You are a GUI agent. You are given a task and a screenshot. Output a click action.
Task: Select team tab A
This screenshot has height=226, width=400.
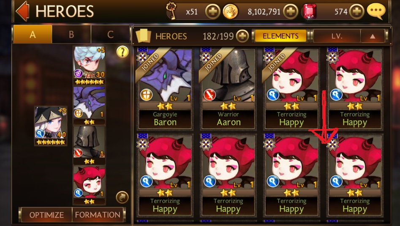click(x=33, y=34)
